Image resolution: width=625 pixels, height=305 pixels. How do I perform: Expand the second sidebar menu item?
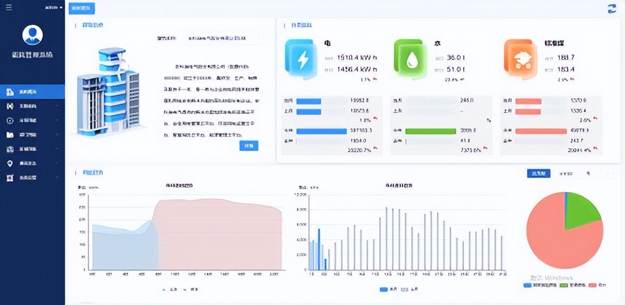coord(32,106)
